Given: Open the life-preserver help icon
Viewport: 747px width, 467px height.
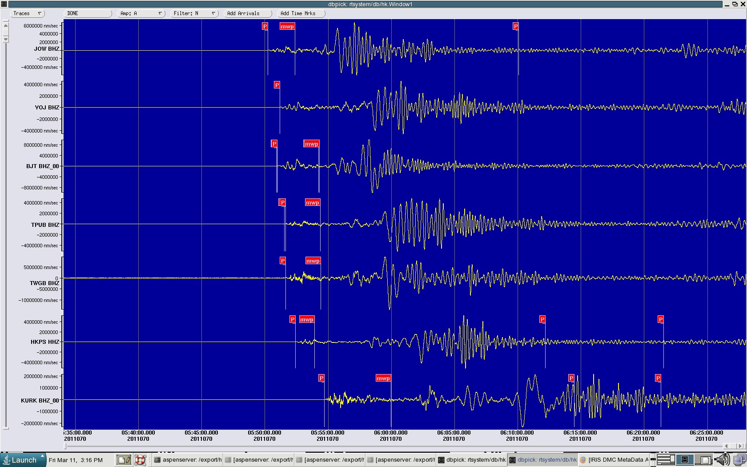Looking at the screenshot, I should point(141,460).
